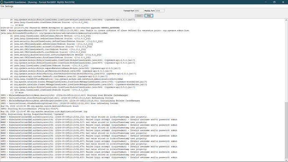Click the log scrollbar up arrow
Viewport: 288px width, 162px height.
(x=286, y=20)
